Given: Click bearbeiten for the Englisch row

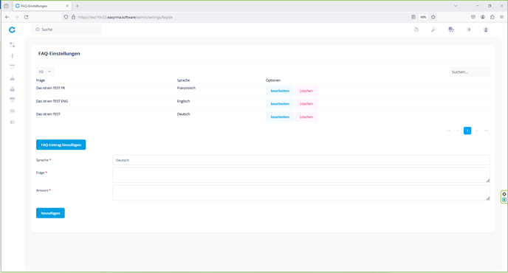Looking at the screenshot, I should 280,103.
